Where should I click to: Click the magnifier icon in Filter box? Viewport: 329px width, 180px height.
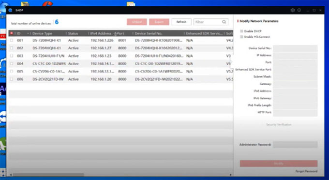click(x=224, y=22)
